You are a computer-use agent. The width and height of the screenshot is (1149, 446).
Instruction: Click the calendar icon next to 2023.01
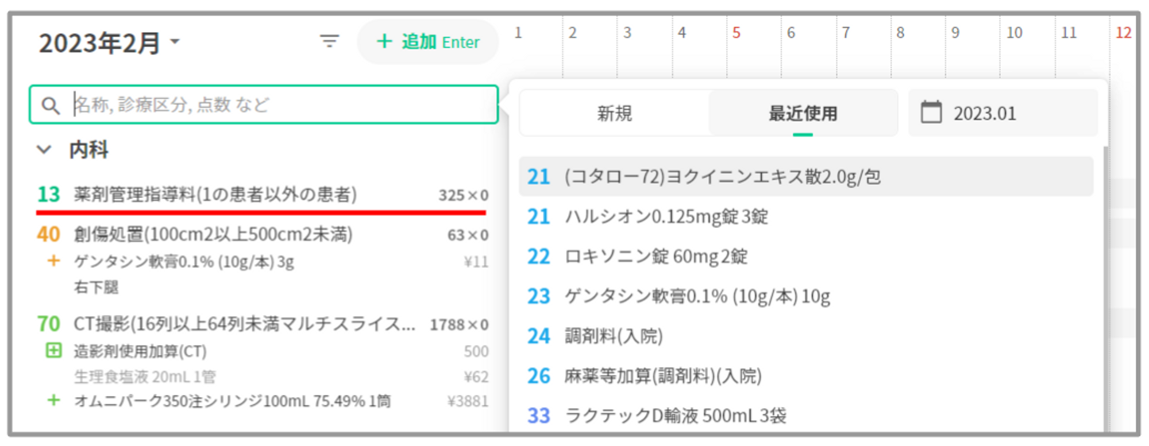tap(931, 113)
